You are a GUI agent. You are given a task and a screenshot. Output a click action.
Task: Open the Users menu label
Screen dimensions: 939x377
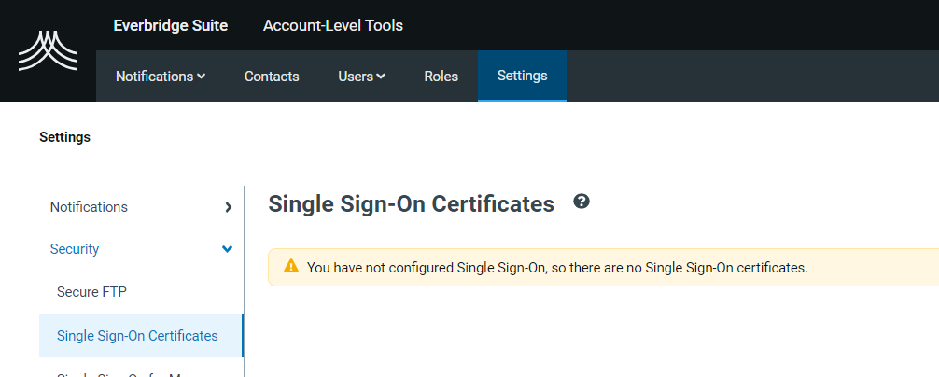click(x=356, y=77)
